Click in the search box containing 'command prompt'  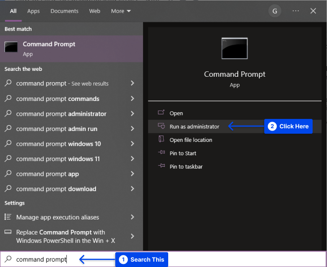pos(163,259)
